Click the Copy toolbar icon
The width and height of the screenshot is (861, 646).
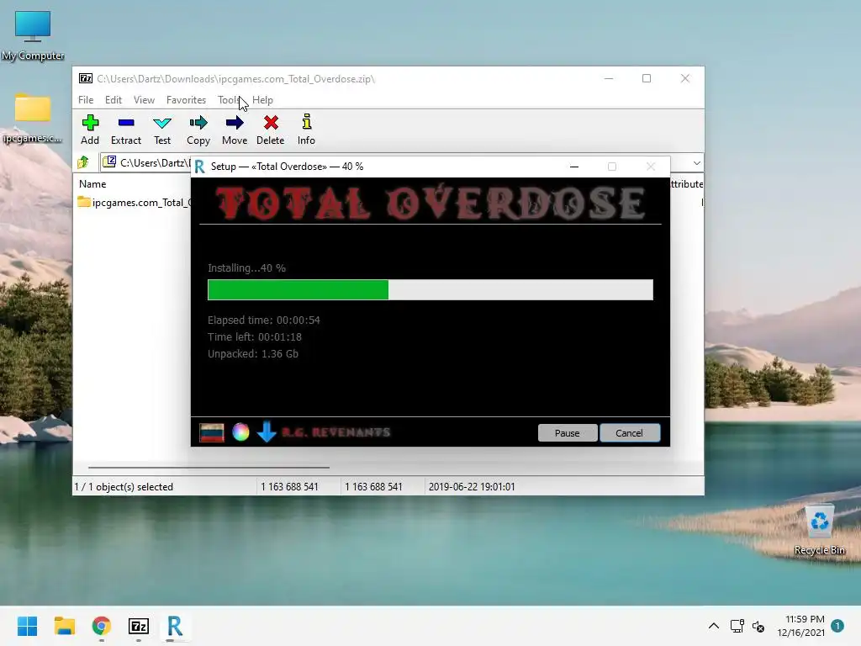(198, 130)
